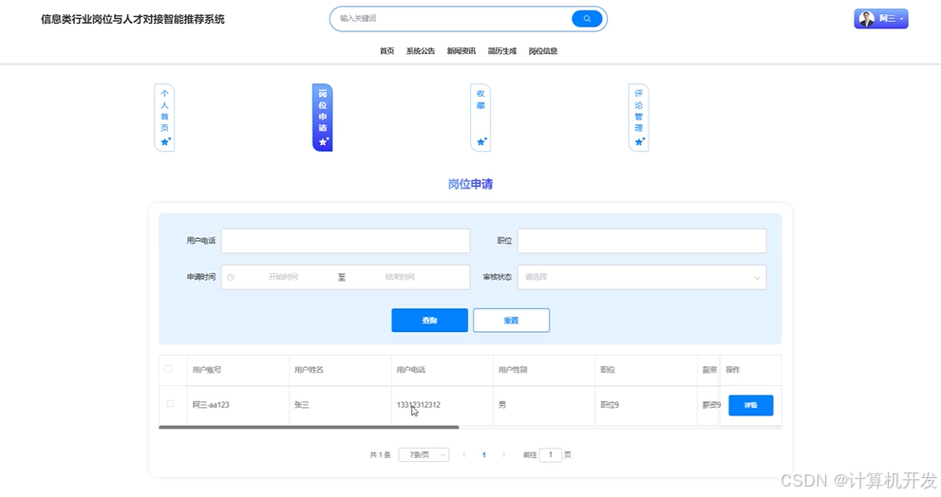Click the 结束时间 date field
941x497 pixels.
pyautogui.click(x=400, y=278)
